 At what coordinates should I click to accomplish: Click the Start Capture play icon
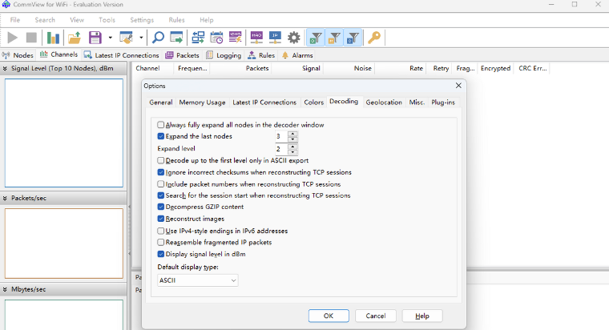pos(13,38)
